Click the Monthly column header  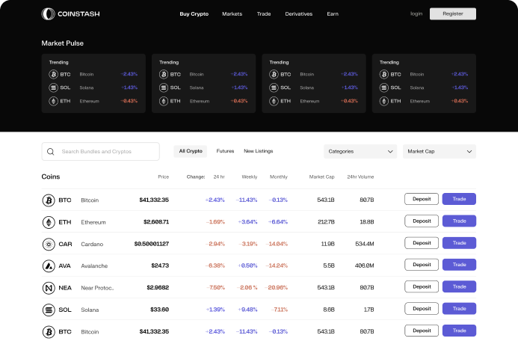[x=279, y=176]
